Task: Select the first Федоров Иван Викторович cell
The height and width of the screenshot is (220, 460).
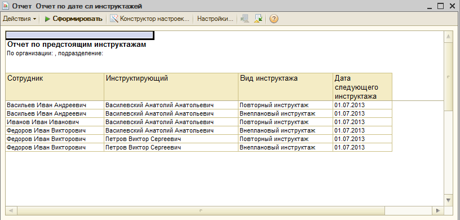Action: click(55, 130)
